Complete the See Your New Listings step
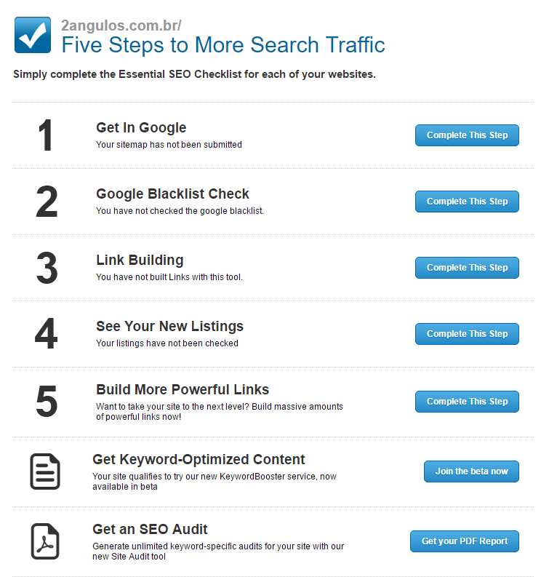Image resolution: width=541 pixels, height=577 pixels. [x=467, y=334]
